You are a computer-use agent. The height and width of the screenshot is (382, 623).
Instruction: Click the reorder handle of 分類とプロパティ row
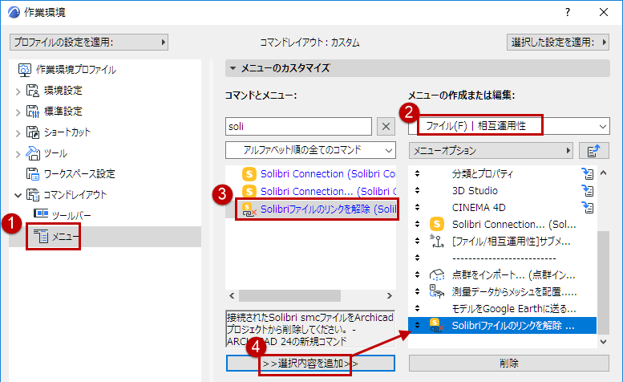(417, 173)
